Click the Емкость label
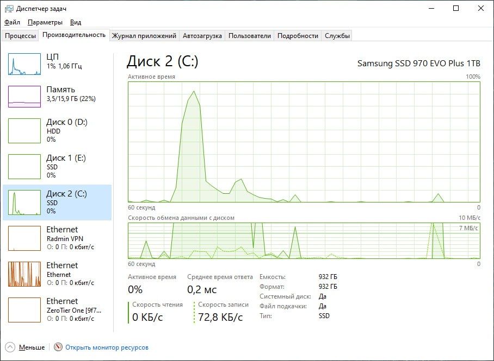 coord(273,277)
